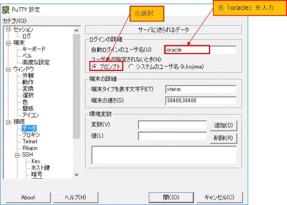The width and height of the screenshot is (287, 205).
Task: Collapse the SSH tree node
Action: point(18,155)
